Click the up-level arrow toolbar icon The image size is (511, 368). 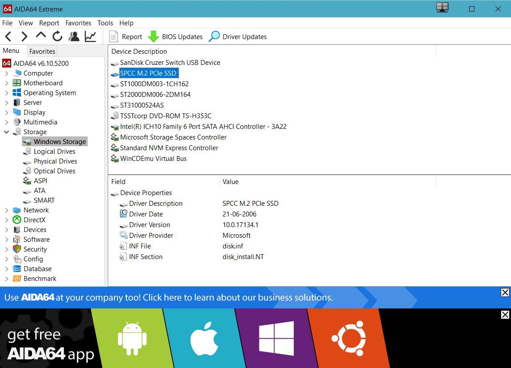click(41, 36)
